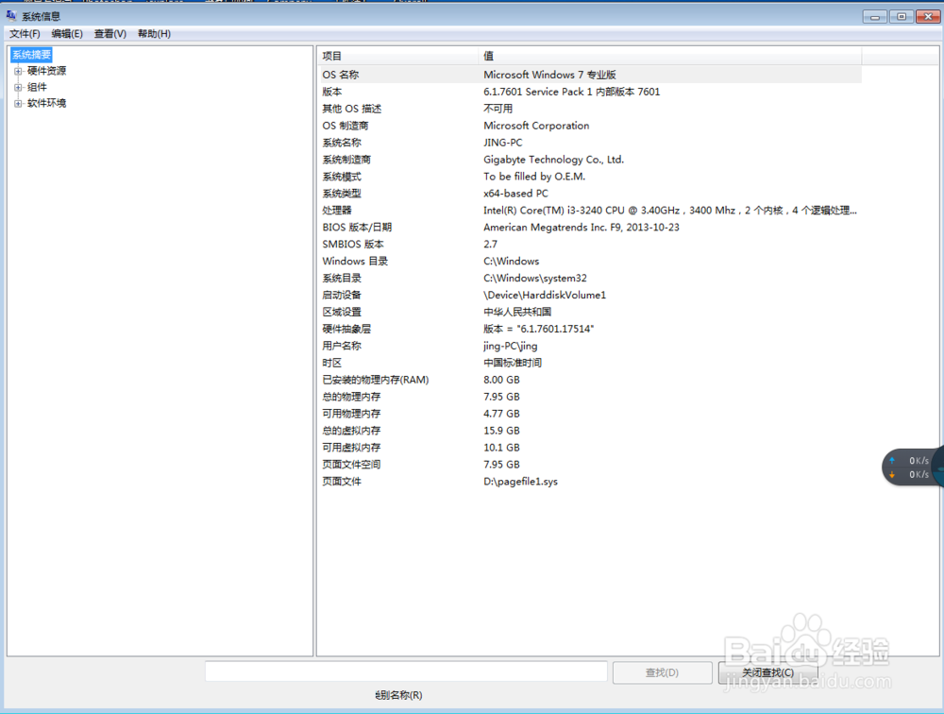This screenshot has width=944, height=714.
Task: Open the 文件(F) menu
Action: [25, 34]
